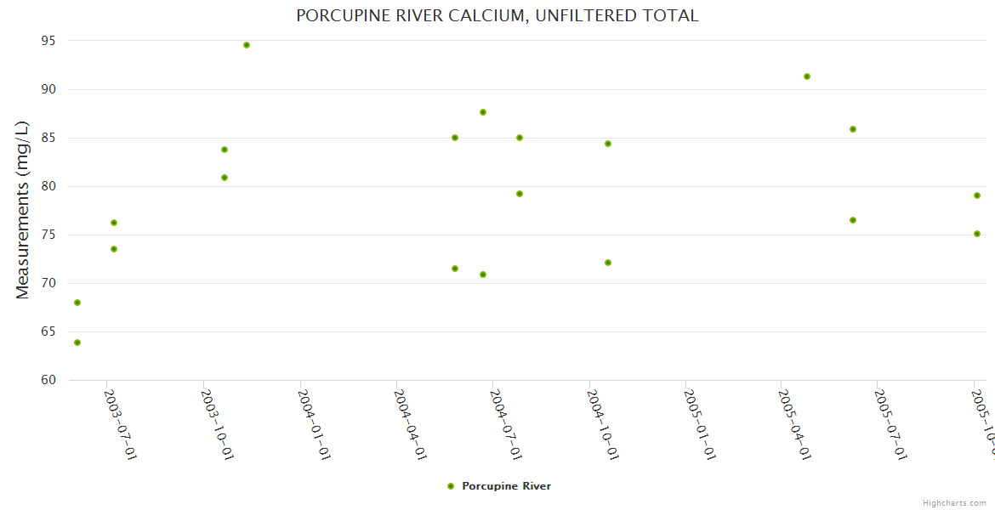Select the mid-2005 point near 86 mg/L

tap(853, 129)
